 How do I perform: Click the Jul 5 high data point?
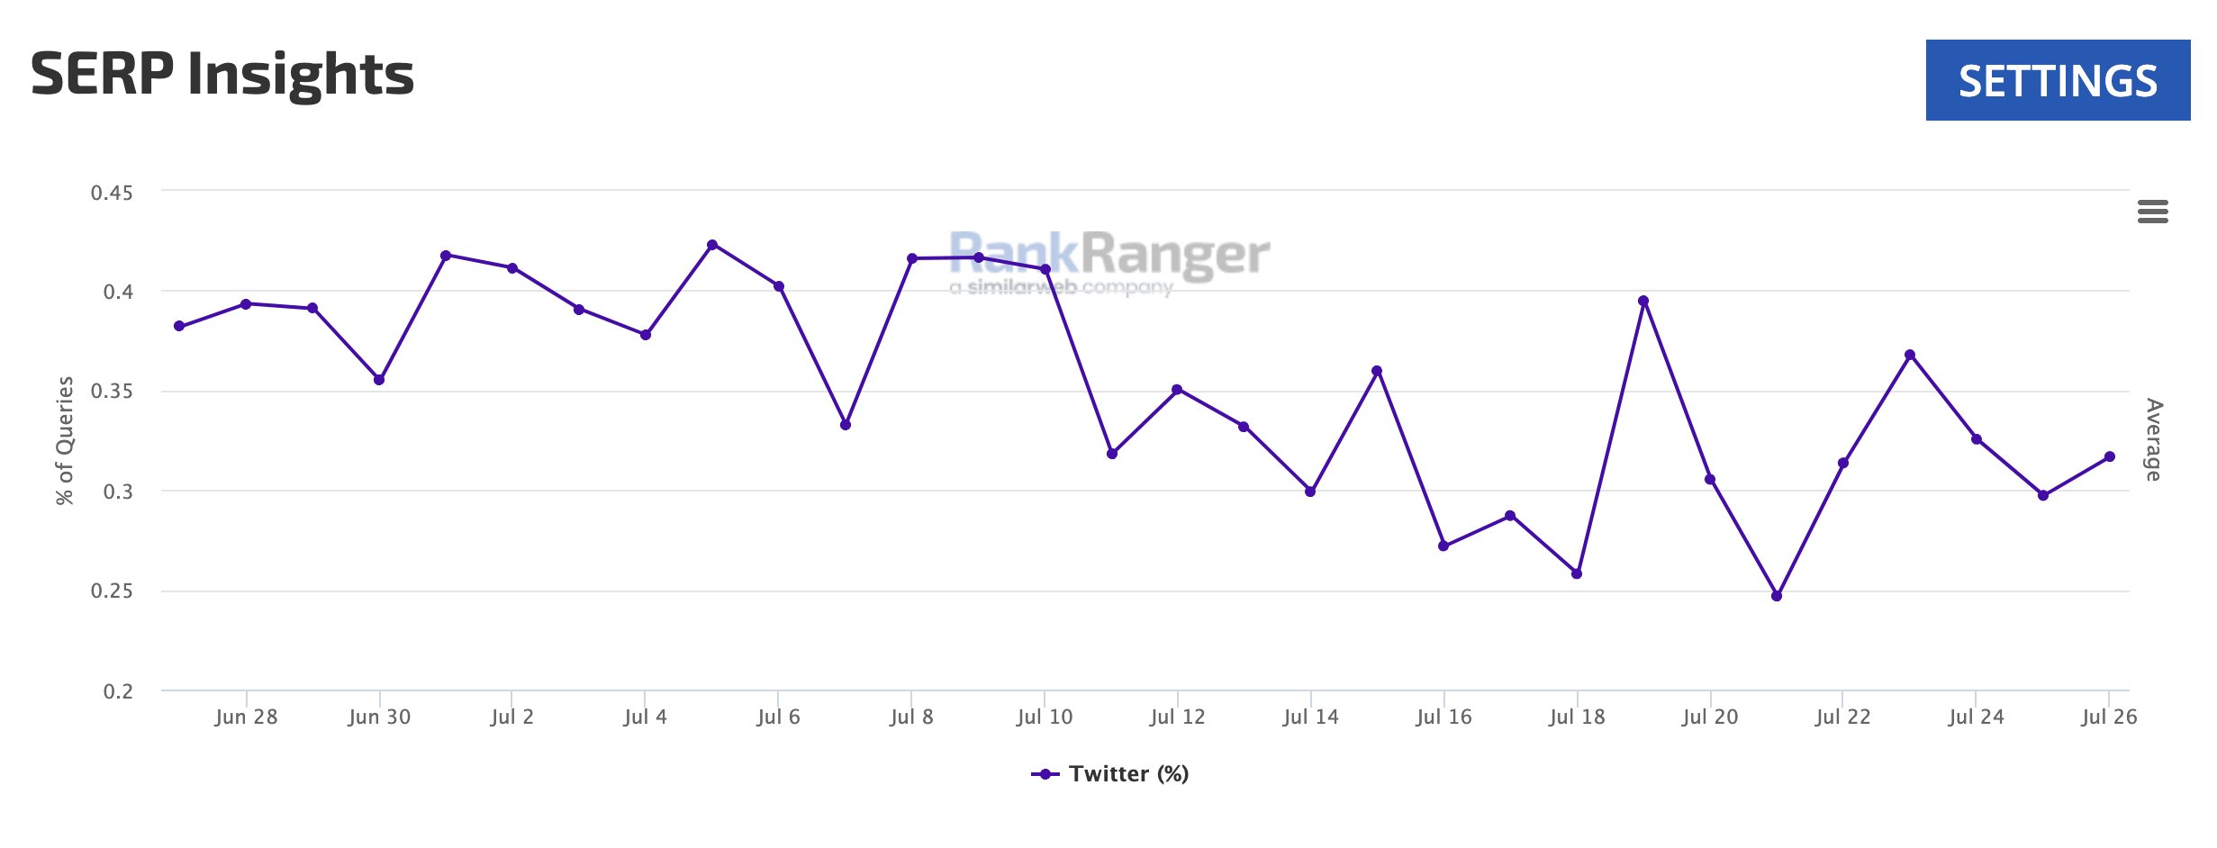(712, 244)
